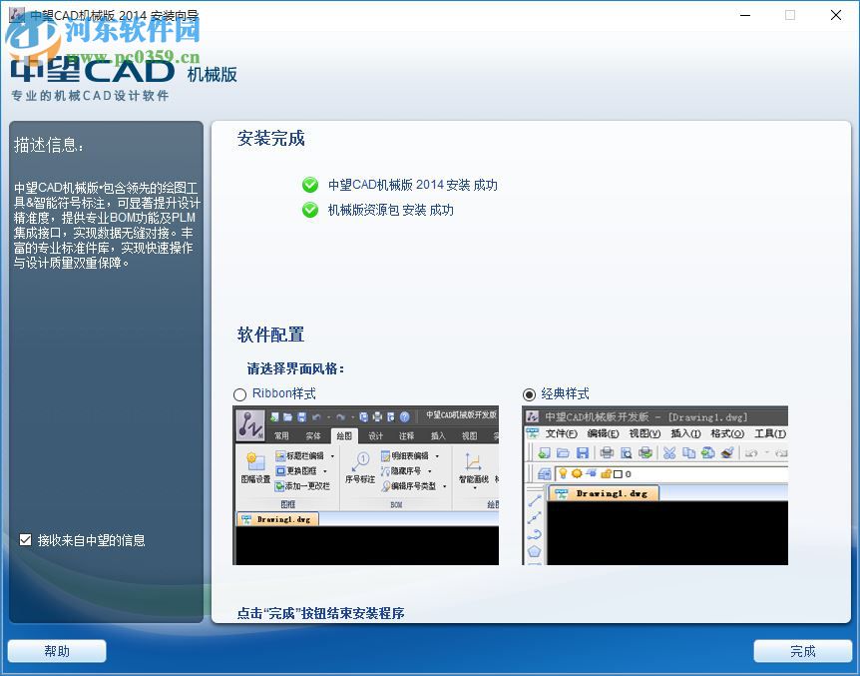This screenshot has height=676, width=860.
Task: Click the layer color swatch beside 0
Action: [620, 473]
